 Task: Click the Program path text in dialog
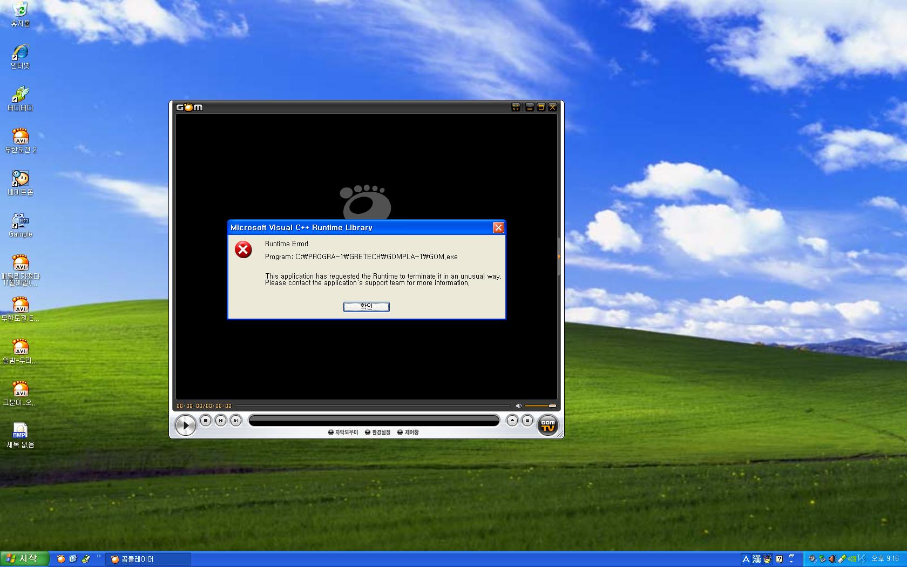tap(361, 257)
